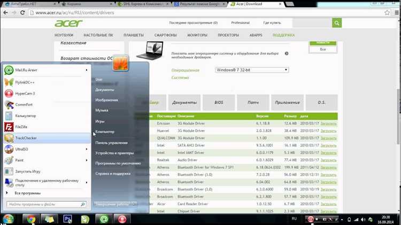This screenshot has width=401, height=225.
Task: Open the operating system dropdown Windows 7 32-bit
Action: coord(252,70)
